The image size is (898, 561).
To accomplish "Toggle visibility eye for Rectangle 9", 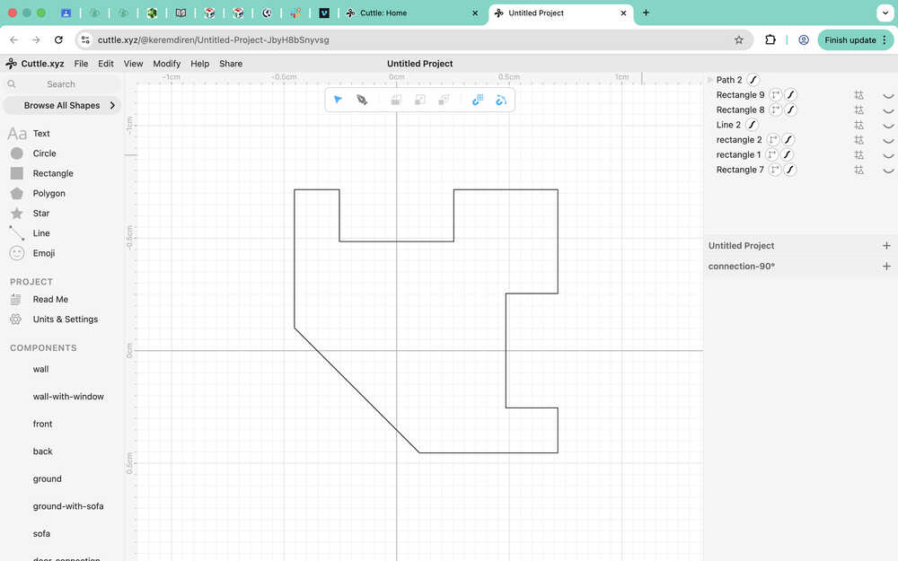I will click(888, 95).
